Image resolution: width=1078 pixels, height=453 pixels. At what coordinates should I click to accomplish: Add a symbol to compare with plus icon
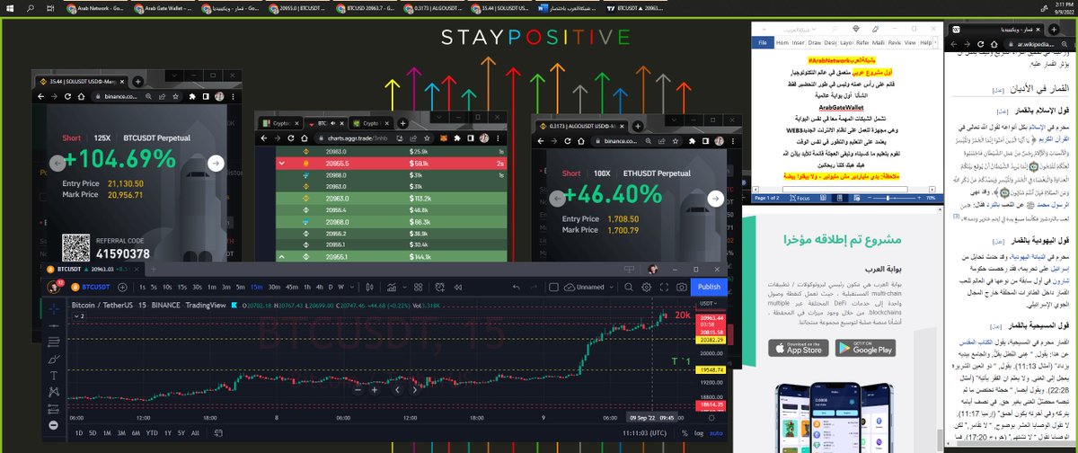pyautogui.click(x=122, y=288)
